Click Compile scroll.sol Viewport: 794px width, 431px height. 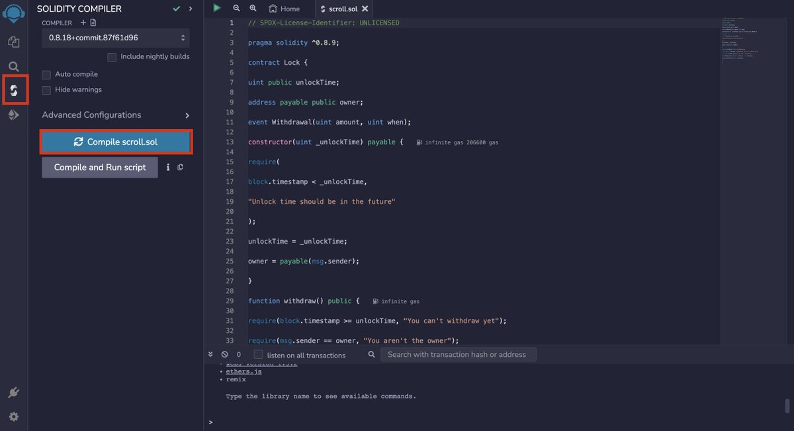click(x=116, y=141)
